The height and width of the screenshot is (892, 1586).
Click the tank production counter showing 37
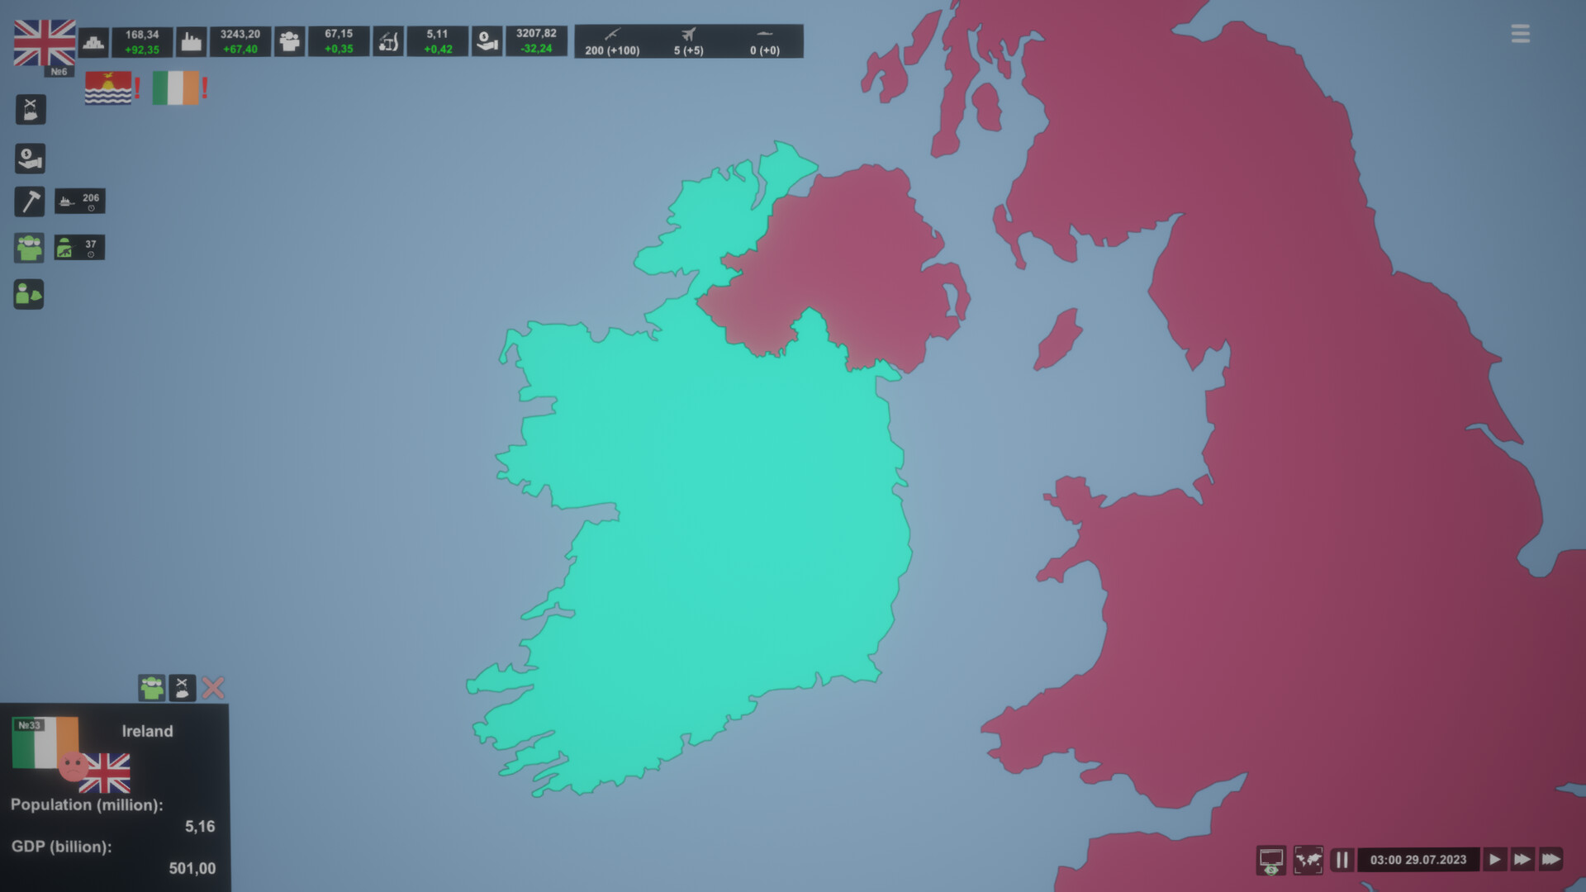pyautogui.click(x=79, y=247)
